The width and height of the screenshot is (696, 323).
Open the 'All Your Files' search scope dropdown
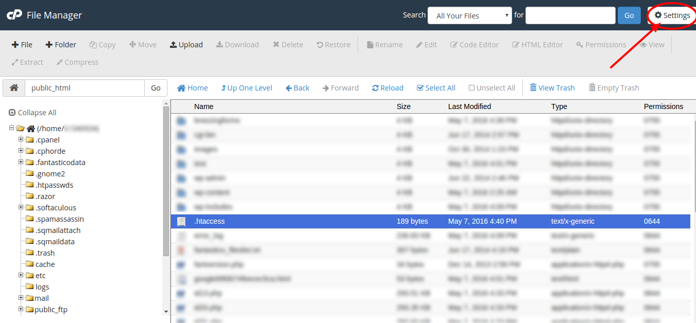[x=469, y=15]
